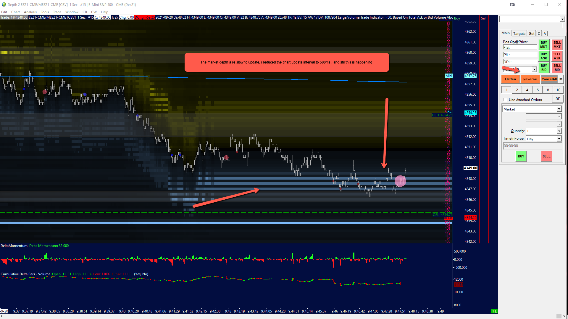The height and width of the screenshot is (319, 568).
Task: Click the Sierra Chart app icon in title bar
Action: click(4, 4)
